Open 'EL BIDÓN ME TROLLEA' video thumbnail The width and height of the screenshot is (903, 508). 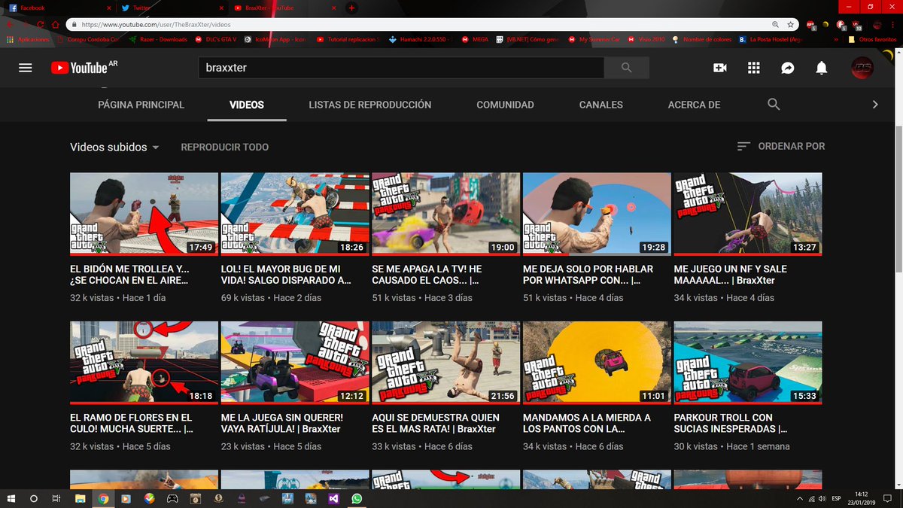coord(144,214)
